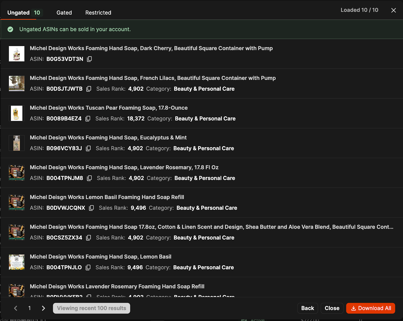Select page number 1
Image resolution: width=403 pixels, height=321 pixels.
pos(29,308)
